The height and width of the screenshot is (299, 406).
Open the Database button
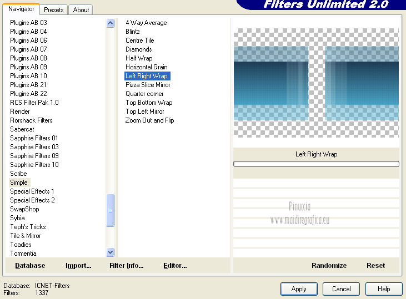tap(30, 266)
